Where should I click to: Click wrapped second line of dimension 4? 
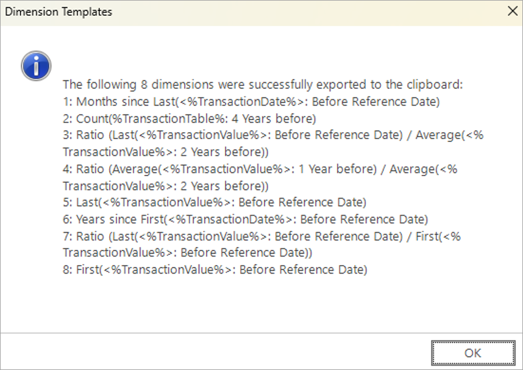(x=165, y=185)
